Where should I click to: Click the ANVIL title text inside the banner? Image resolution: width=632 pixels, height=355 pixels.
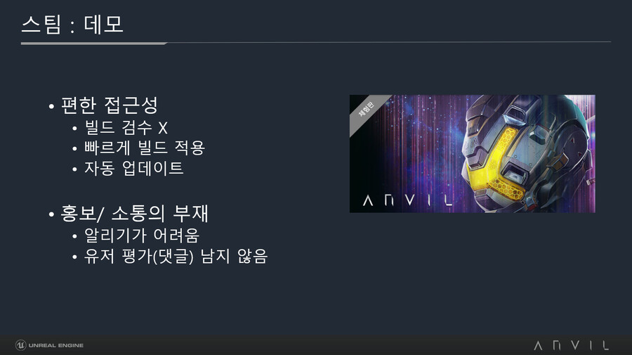pyautogui.click(x=407, y=200)
